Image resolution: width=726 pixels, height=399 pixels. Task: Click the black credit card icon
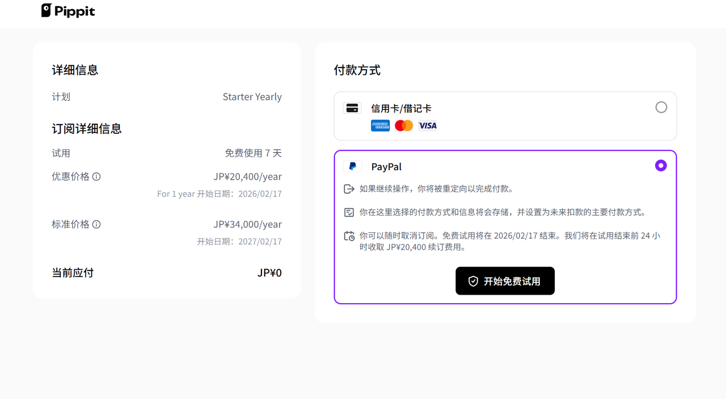(352, 108)
